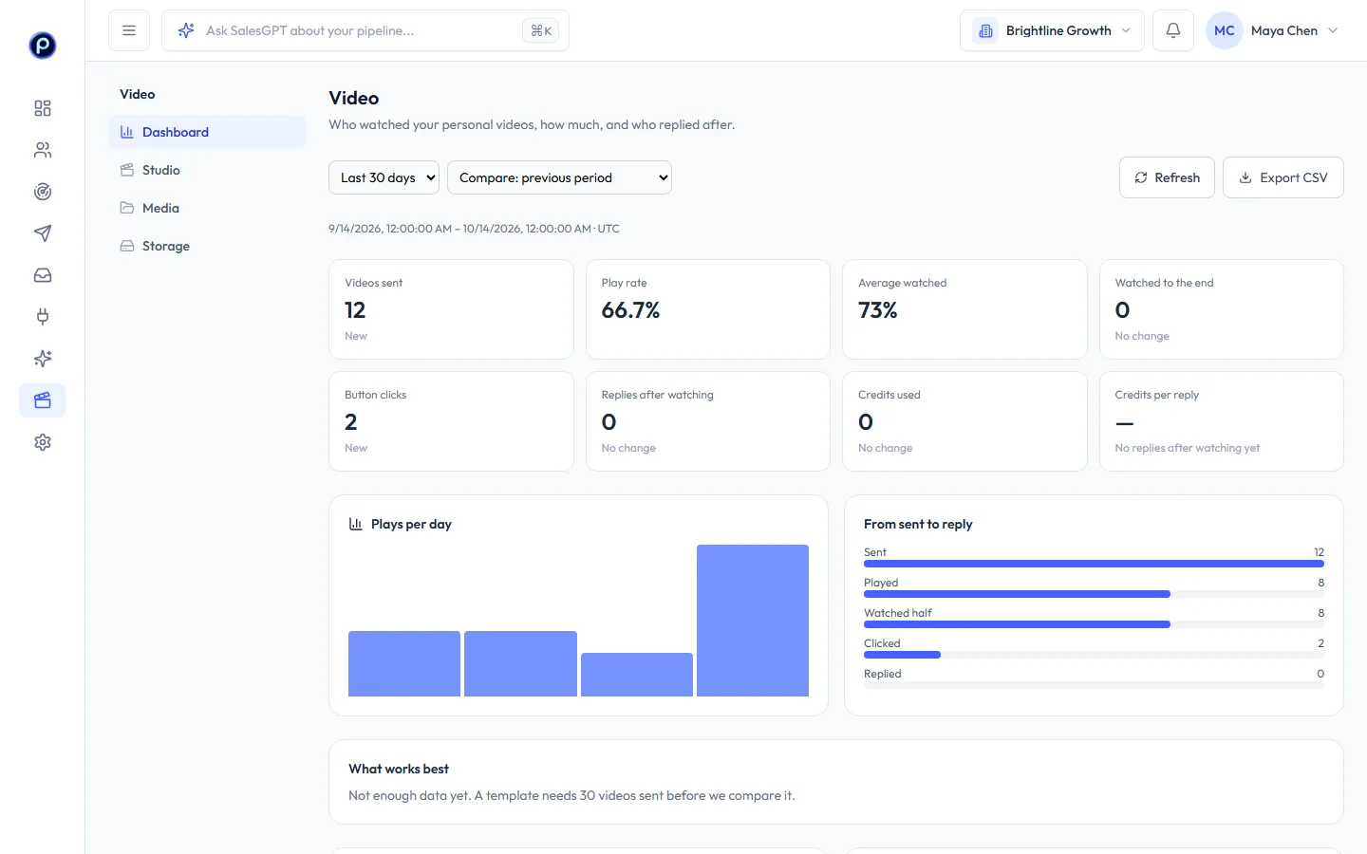
Task: Toggle the hamburger menu button
Action: click(x=129, y=30)
